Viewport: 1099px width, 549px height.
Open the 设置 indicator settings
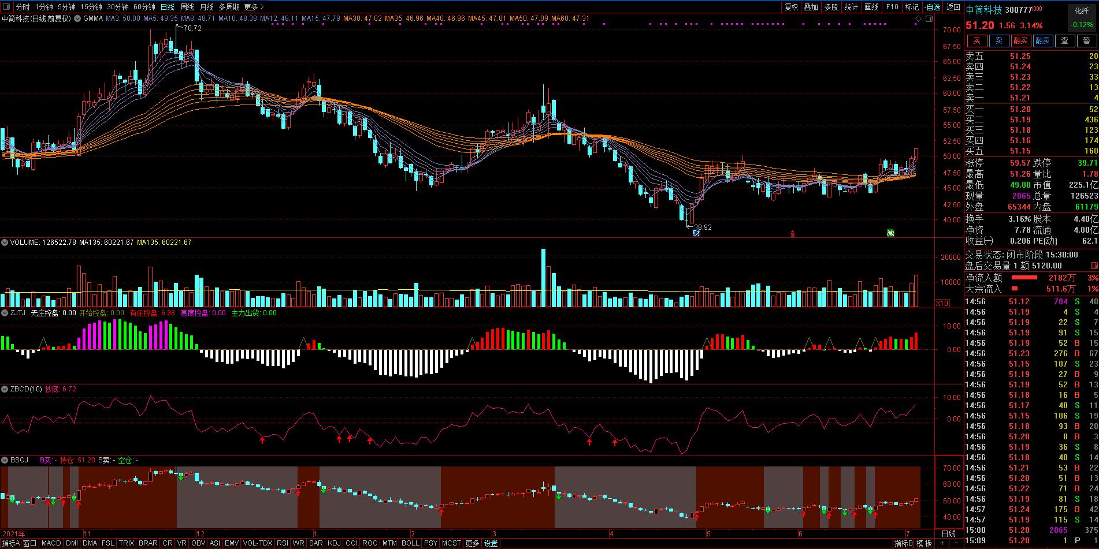[x=491, y=543]
